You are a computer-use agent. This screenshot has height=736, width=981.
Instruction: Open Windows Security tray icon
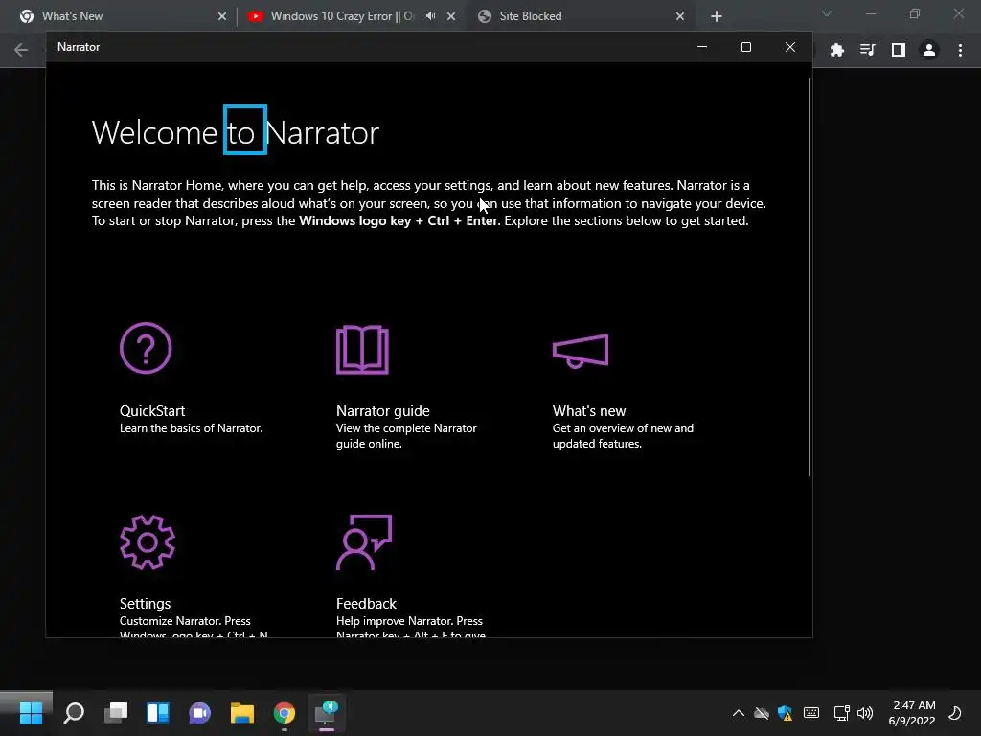click(x=786, y=713)
